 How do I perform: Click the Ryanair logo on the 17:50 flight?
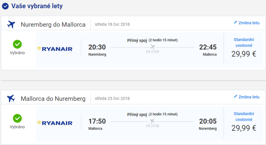[55, 123]
